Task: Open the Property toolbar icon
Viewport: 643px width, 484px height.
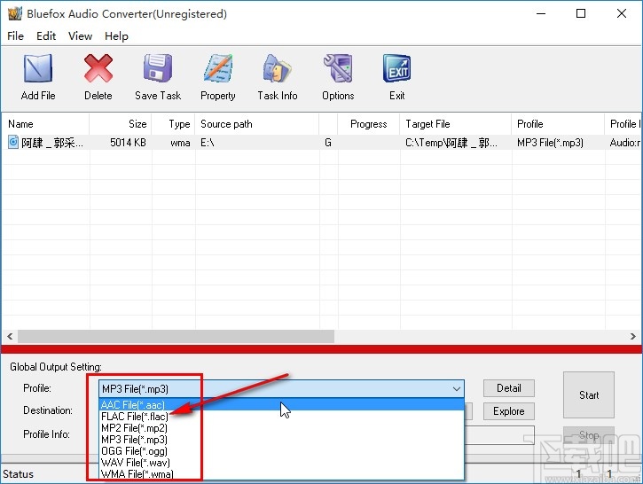Action: click(x=218, y=68)
